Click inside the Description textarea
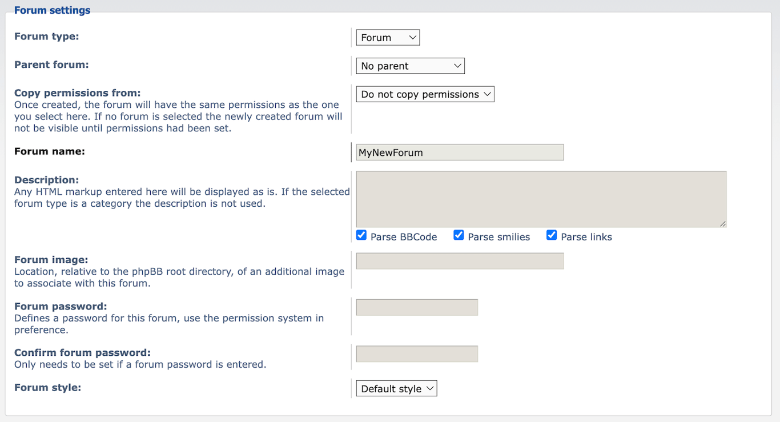The image size is (780, 422). click(x=540, y=199)
